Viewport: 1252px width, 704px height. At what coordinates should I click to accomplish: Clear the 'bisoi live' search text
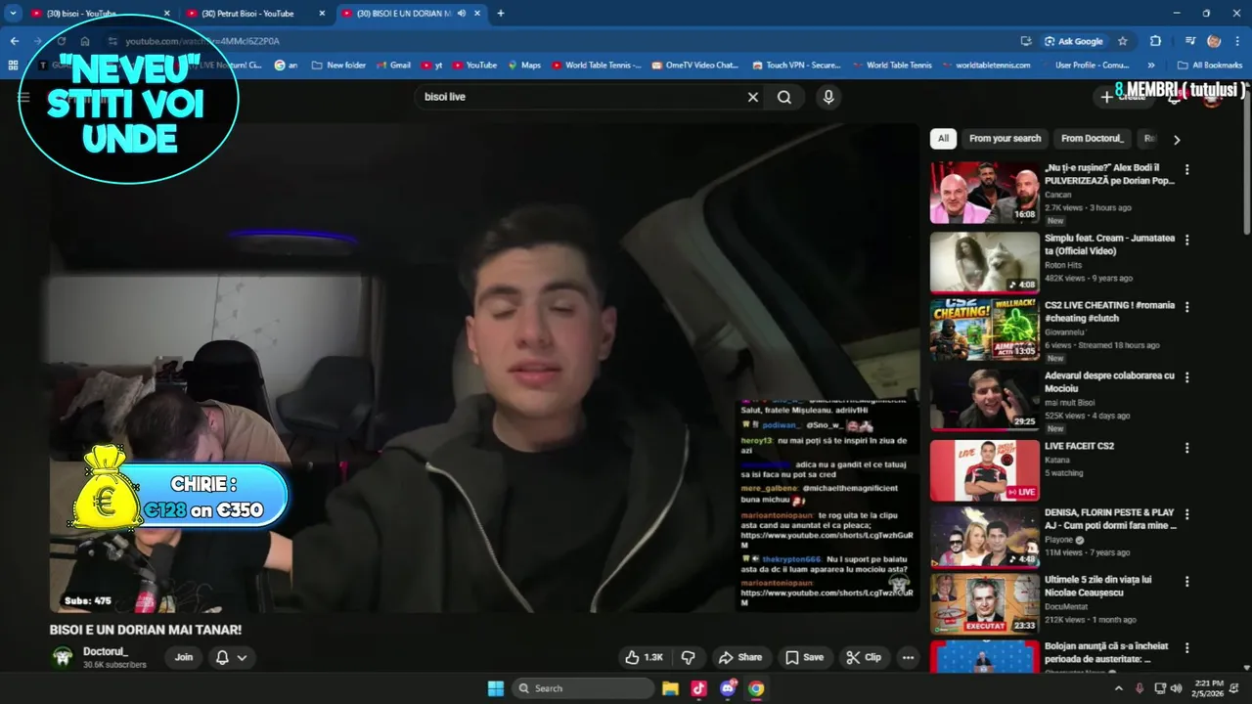coord(753,97)
